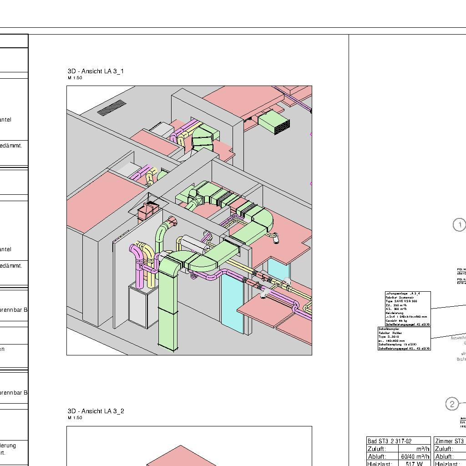Click the "3D - Ansicht LA 3_1" view title
This screenshot has height=466, width=466.
pos(96,71)
